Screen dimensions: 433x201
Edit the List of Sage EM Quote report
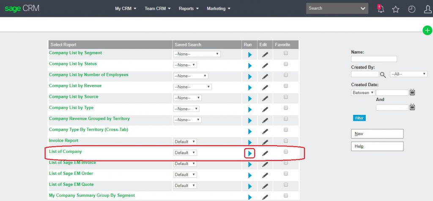point(265,186)
